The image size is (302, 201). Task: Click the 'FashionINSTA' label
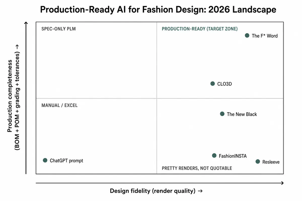pyautogui.click(x=233, y=156)
